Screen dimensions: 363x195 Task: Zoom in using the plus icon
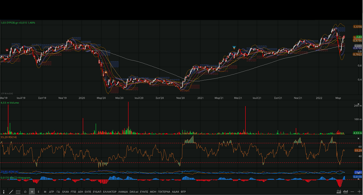tap(359, 192)
